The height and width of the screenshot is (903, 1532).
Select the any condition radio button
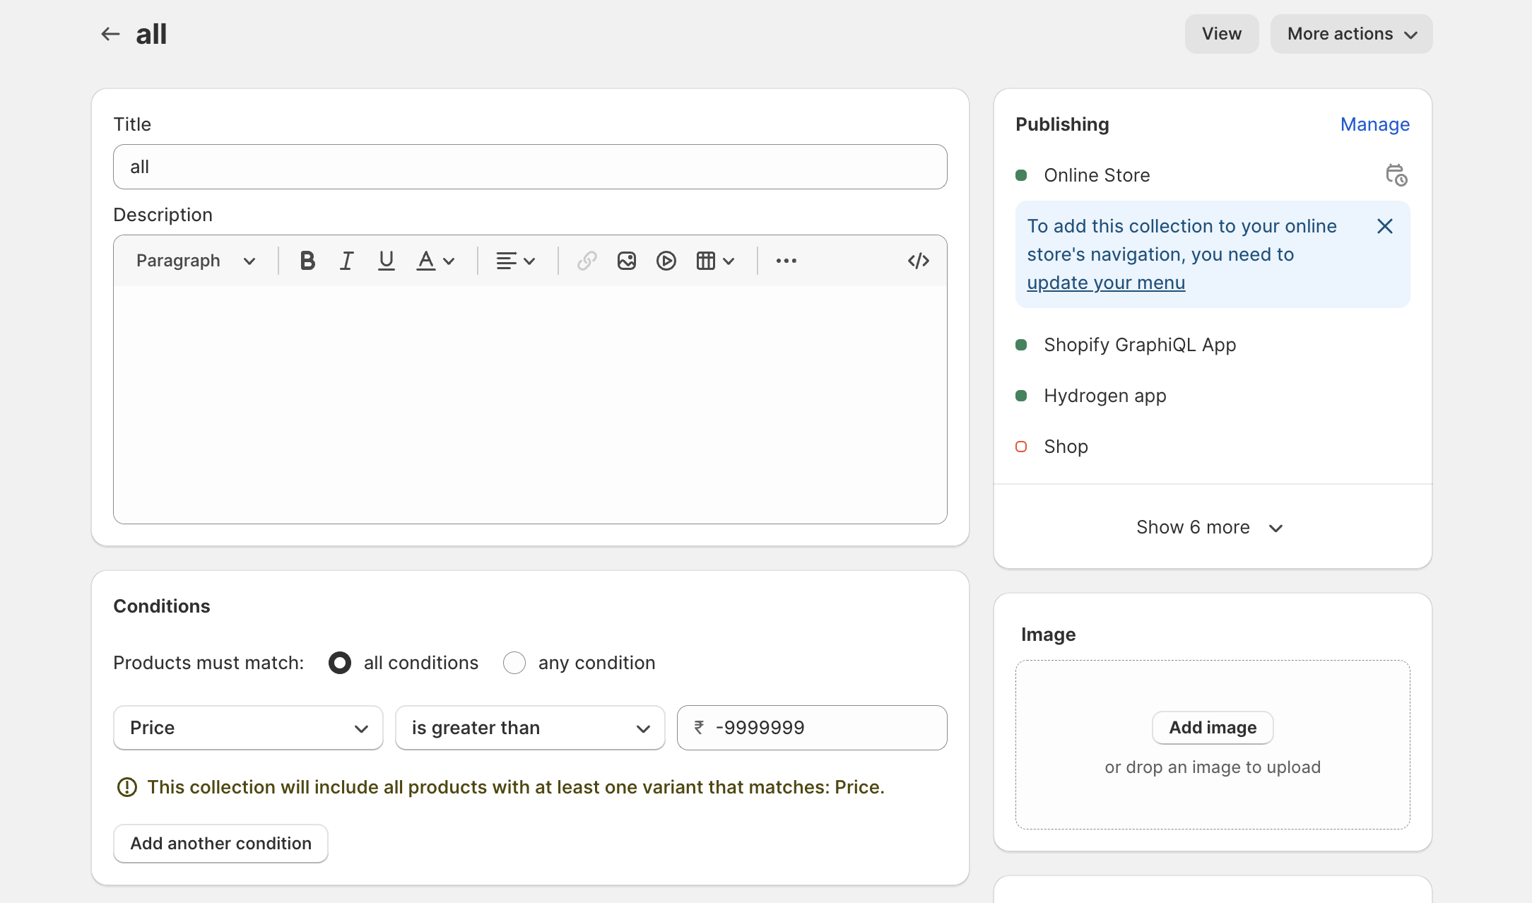tap(515, 661)
